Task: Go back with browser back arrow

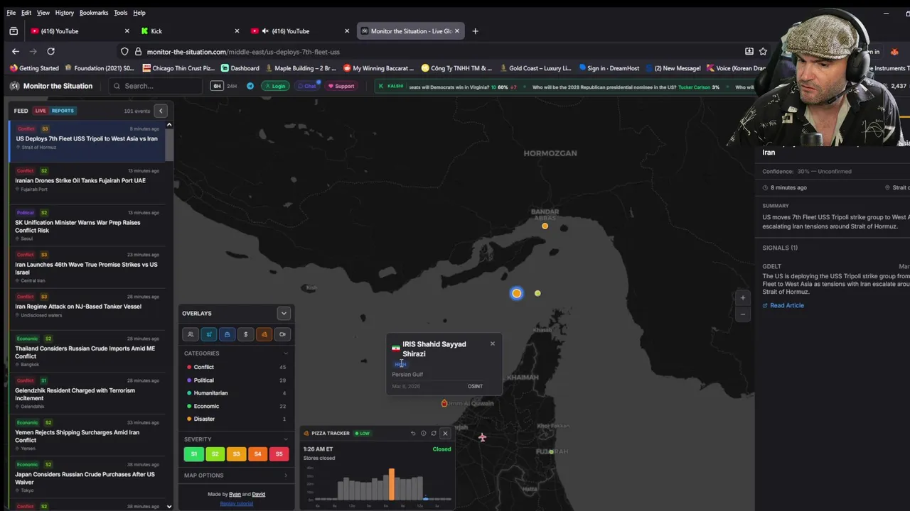Action: coord(16,51)
